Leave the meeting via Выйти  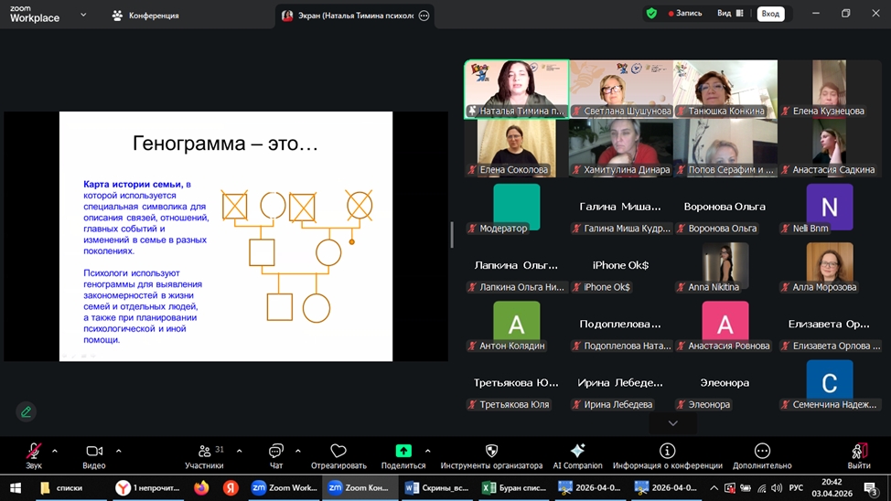point(859,456)
